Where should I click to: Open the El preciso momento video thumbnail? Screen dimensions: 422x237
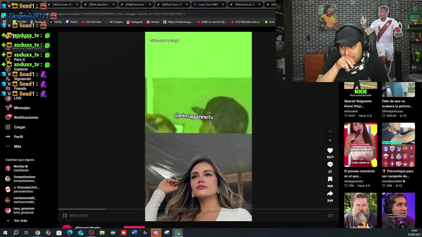tap(361, 145)
